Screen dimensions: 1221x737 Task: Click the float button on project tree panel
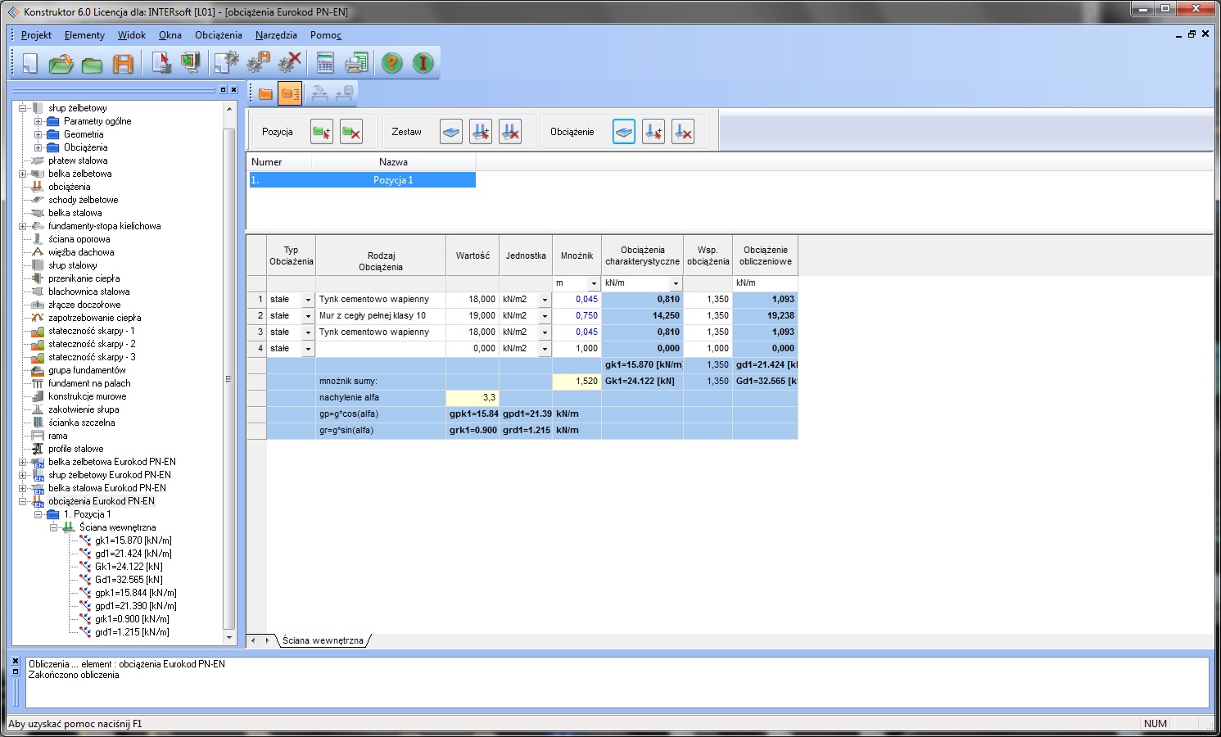(223, 90)
